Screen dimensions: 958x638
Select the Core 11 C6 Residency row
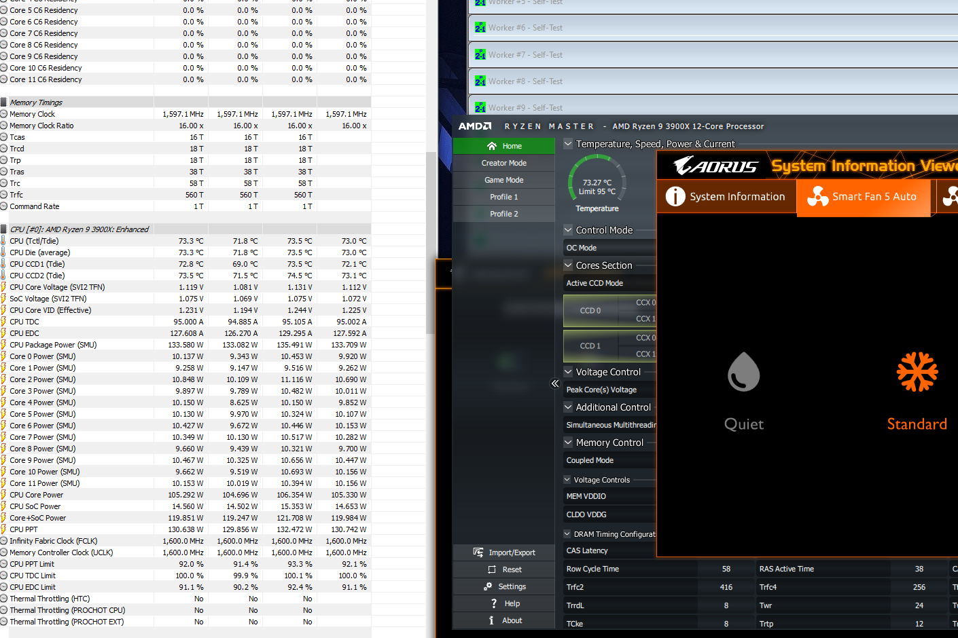185,79
